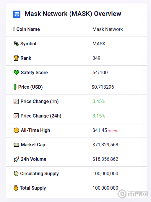
Task: Click the banknote icon beside Market Cap
Action: pyautogui.click(x=16, y=145)
